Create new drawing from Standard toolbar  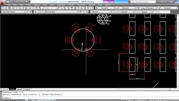tap(3, 8)
